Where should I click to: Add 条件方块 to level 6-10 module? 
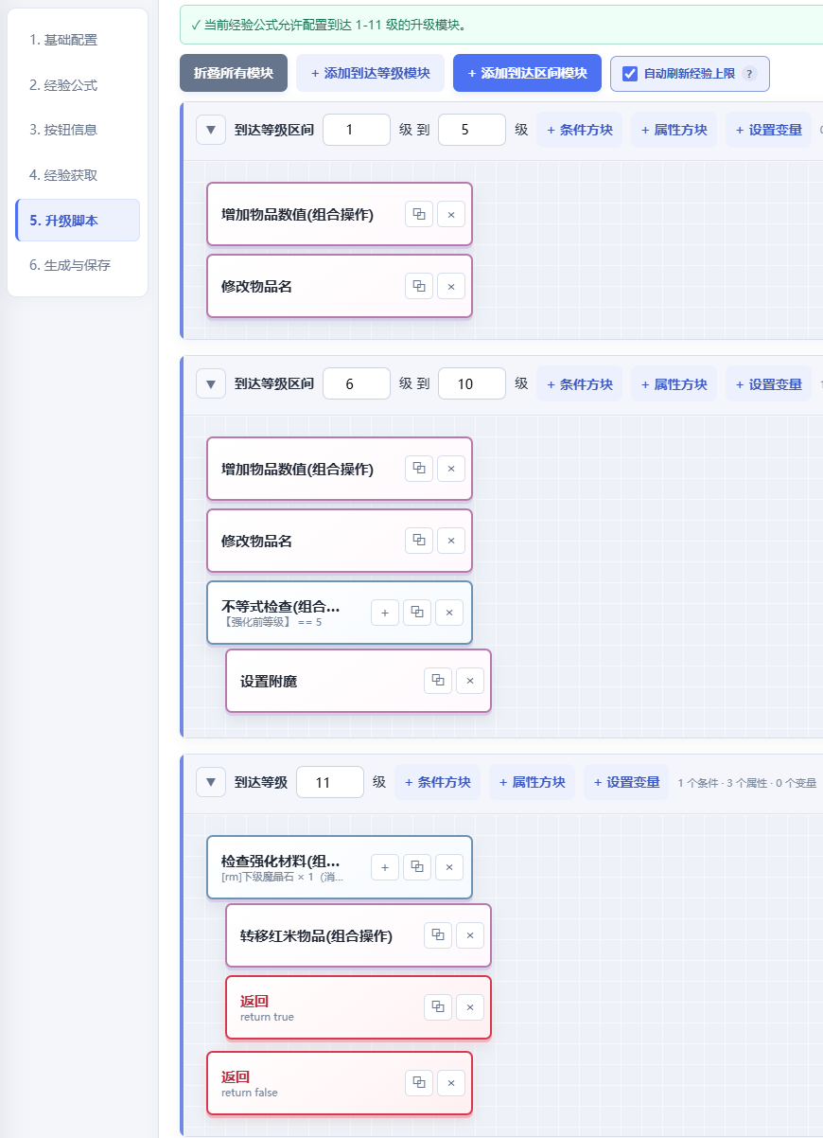tap(580, 383)
